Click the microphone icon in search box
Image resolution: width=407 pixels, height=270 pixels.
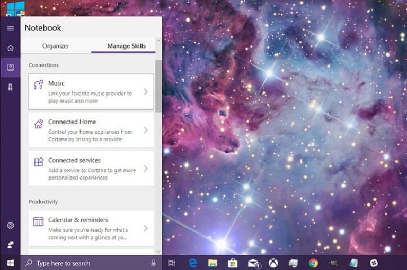[153, 263]
